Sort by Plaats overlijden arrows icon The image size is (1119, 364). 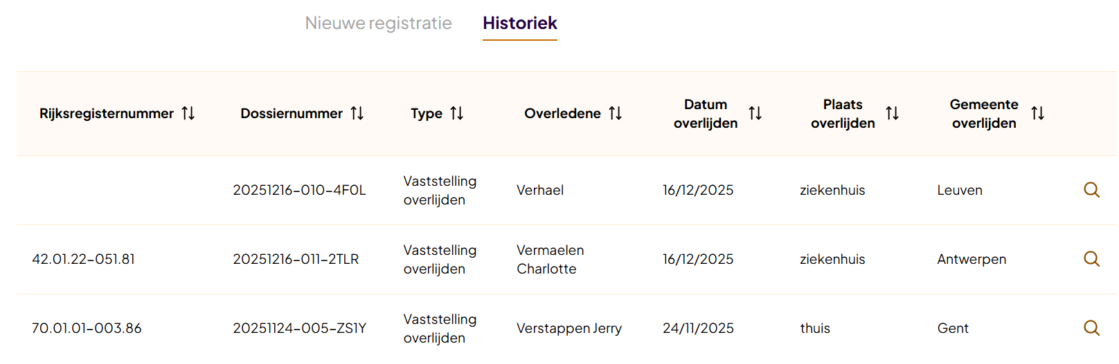pyautogui.click(x=893, y=113)
